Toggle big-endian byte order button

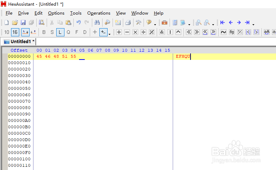[x=33, y=32]
